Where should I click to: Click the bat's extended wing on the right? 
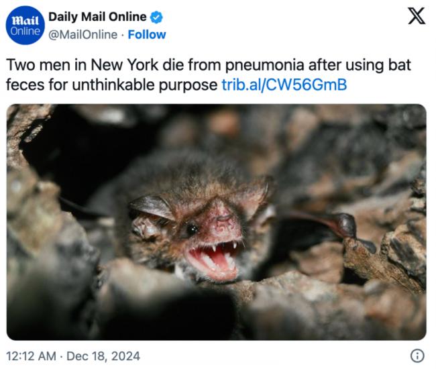click(322, 225)
